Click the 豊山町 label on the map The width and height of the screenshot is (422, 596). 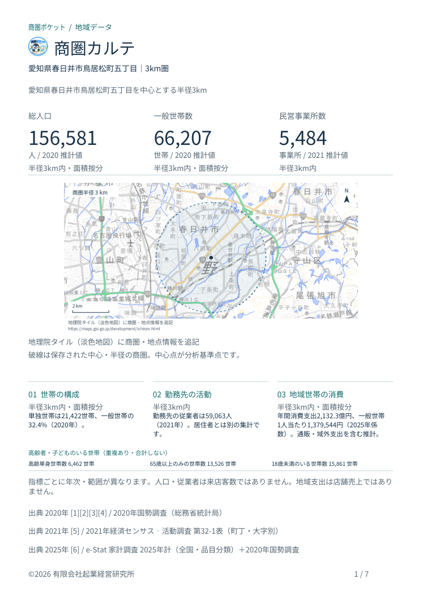pos(110,260)
